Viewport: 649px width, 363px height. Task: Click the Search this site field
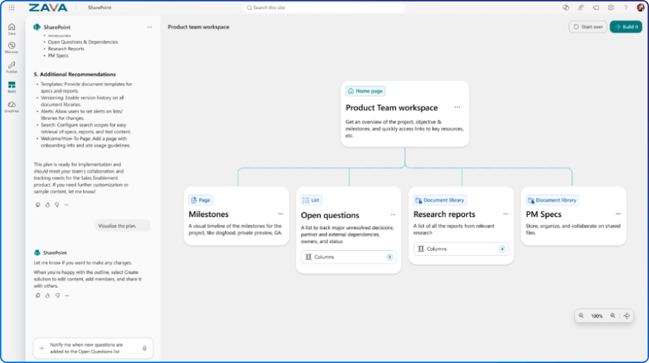324,8
